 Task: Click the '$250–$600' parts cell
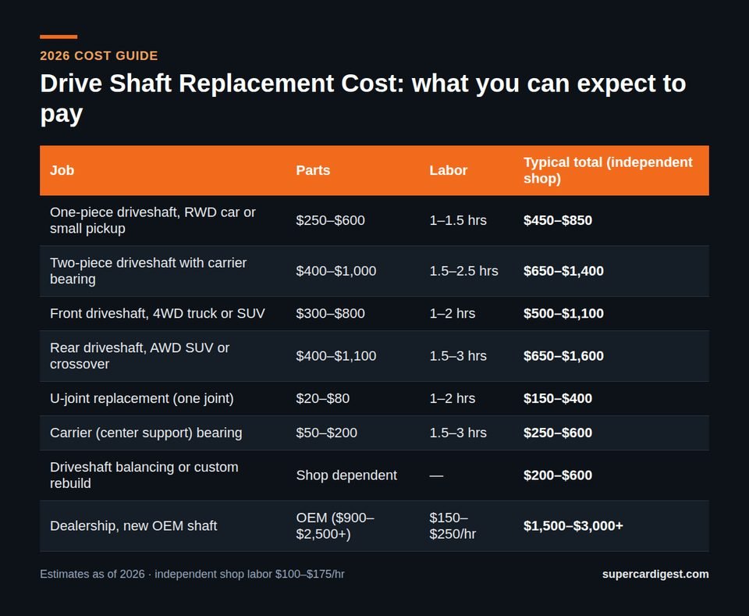(330, 220)
